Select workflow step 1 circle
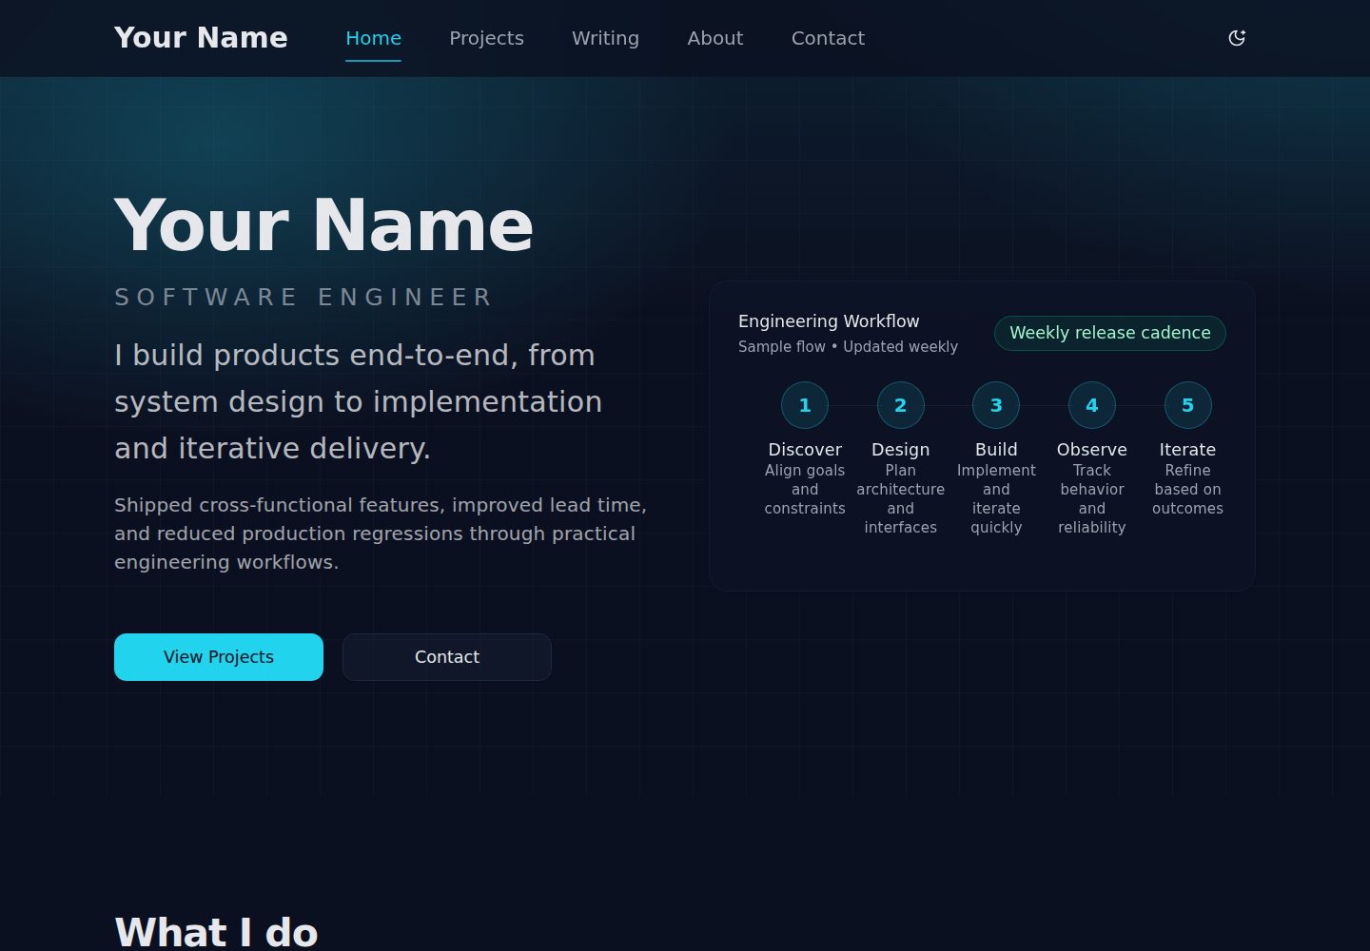 [805, 405]
